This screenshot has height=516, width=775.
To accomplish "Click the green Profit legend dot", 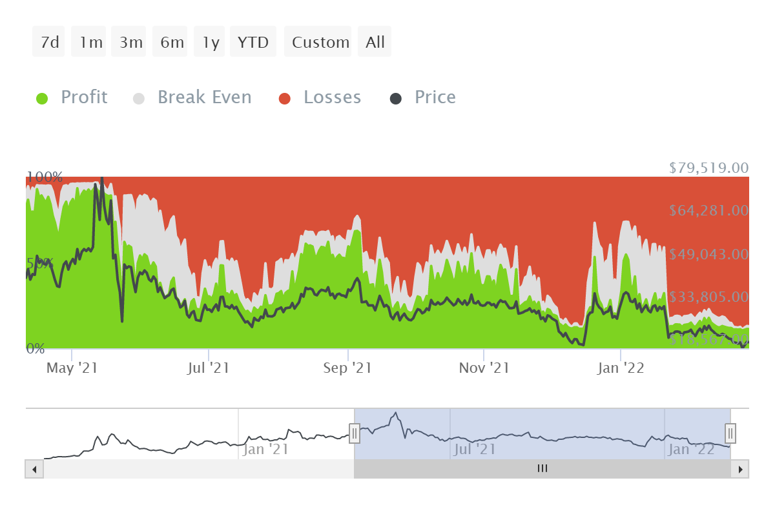I will [42, 98].
